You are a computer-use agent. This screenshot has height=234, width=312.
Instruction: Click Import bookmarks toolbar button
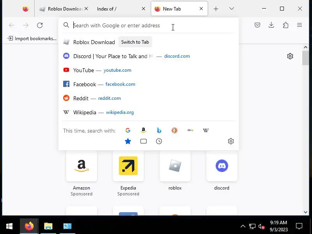(x=32, y=38)
